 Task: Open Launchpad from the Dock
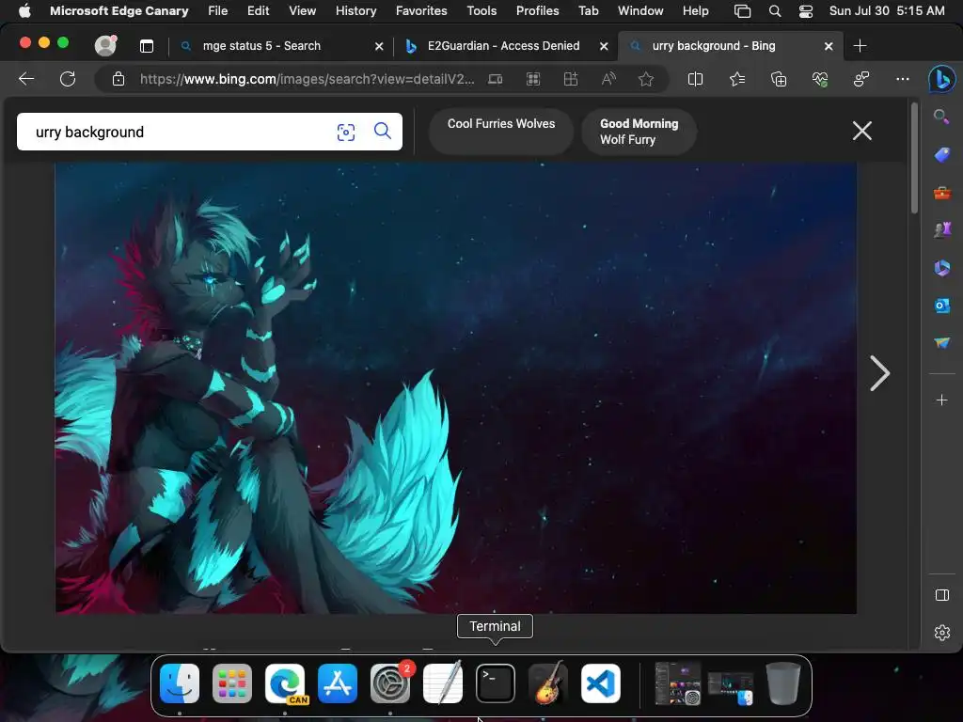coord(232,683)
